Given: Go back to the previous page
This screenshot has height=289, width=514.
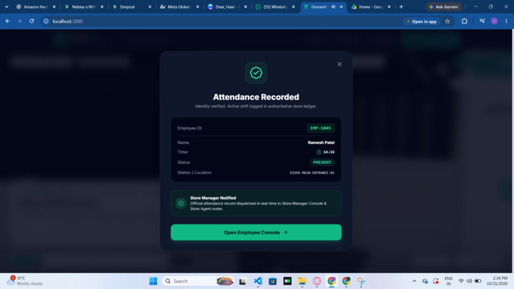Looking at the screenshot, I should pos(8,21).
